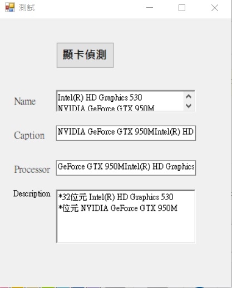
Task: Click the Description label
Action: point(32,193)
